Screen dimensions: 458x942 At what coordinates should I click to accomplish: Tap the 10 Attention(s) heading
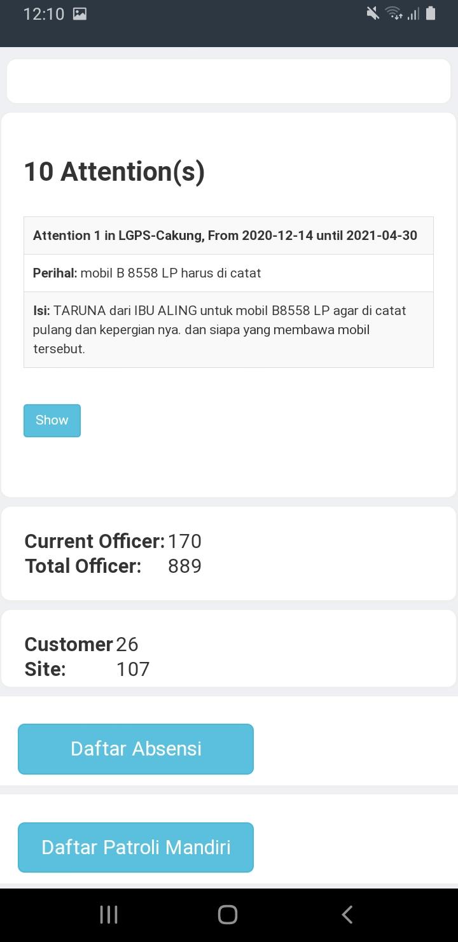(x=114, y=172)
